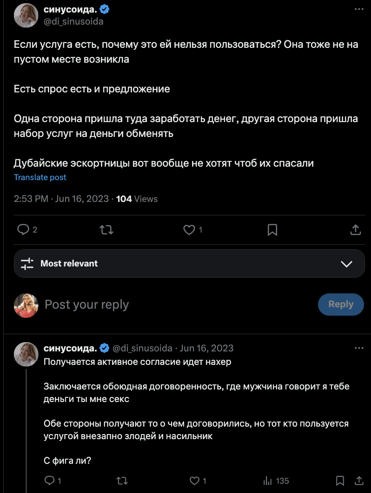Open main post author's profile picture
Viewport: 371px width, 493px height.
coord(26,15)
